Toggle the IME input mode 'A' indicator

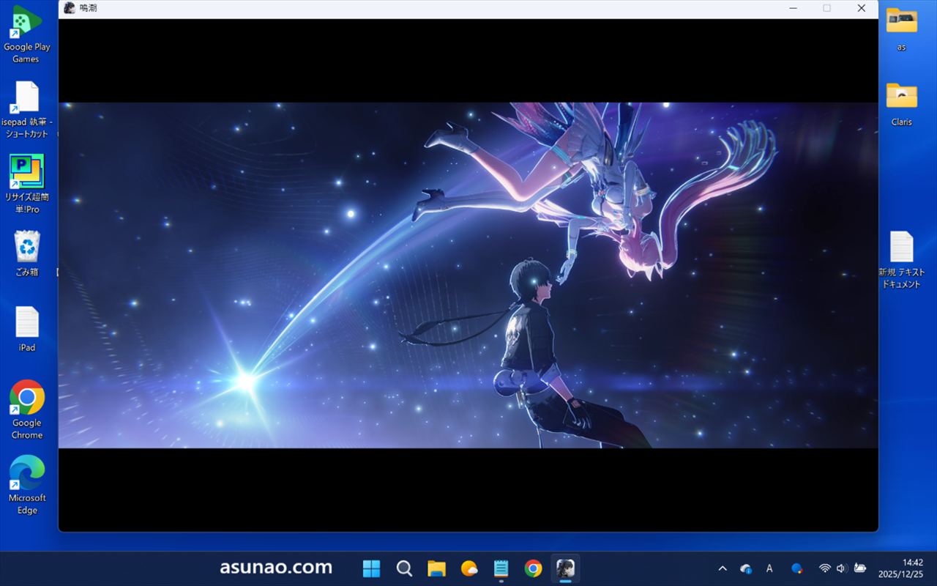(769, 568)
